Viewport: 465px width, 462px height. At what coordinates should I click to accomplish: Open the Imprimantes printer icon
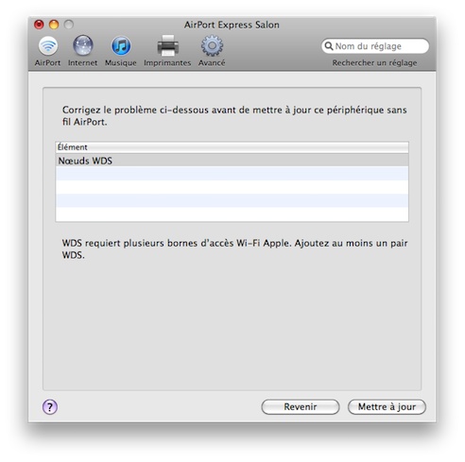(168, 46)
